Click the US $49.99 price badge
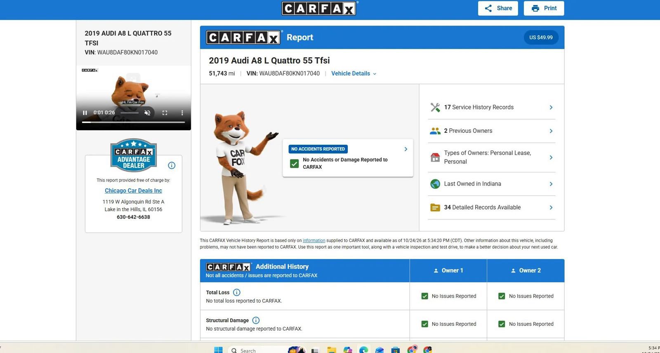This screenshot has width=660, height=353. coord(541,38)
